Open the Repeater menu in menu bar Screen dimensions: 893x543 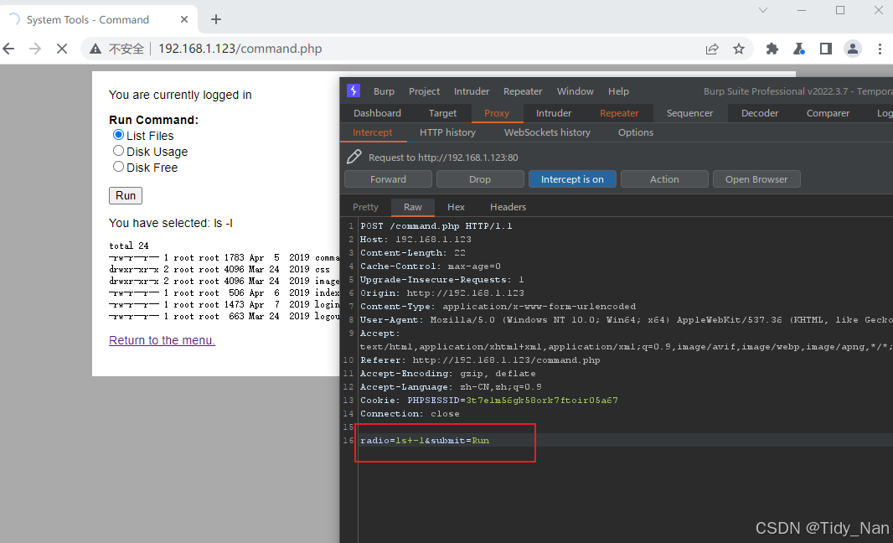522,91
